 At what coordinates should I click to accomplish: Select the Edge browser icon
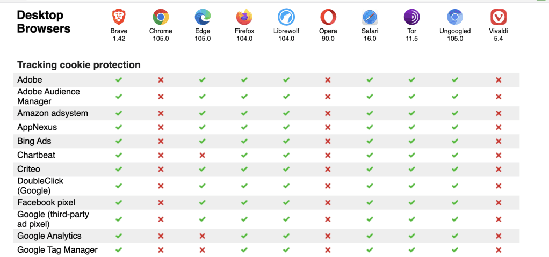203,17
